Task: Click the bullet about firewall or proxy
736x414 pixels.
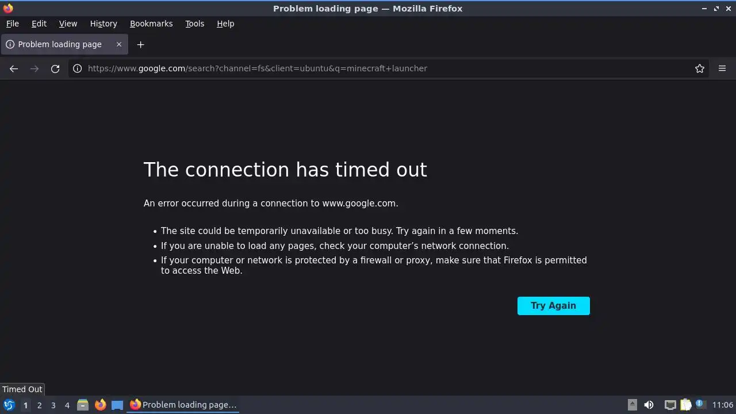Action: coord(374,265)
